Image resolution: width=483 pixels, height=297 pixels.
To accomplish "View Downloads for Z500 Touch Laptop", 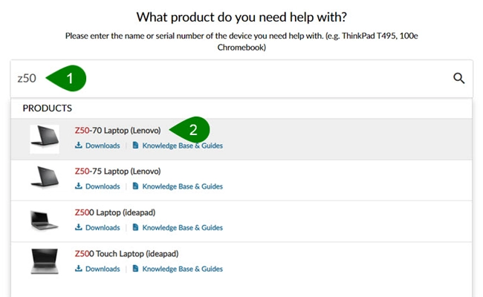I will pos(102,269).
